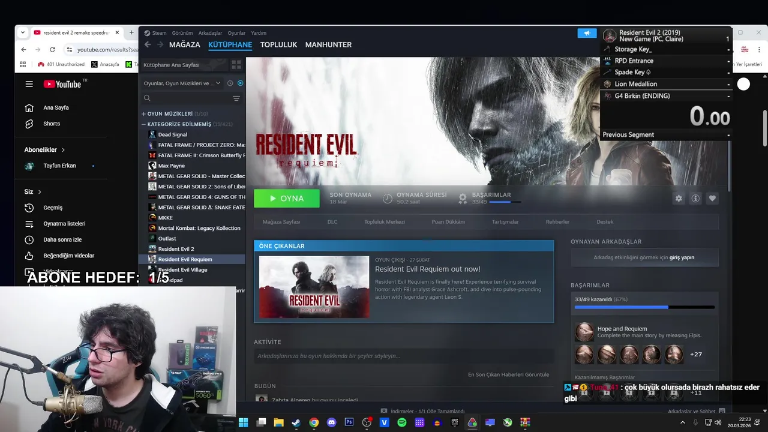Viewport: 768px width, 432px height.
Task: Expand the Abonelikler section chevron
Action: 63,150
